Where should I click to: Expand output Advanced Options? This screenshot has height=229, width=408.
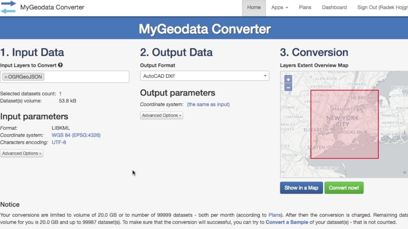[161, 115]
